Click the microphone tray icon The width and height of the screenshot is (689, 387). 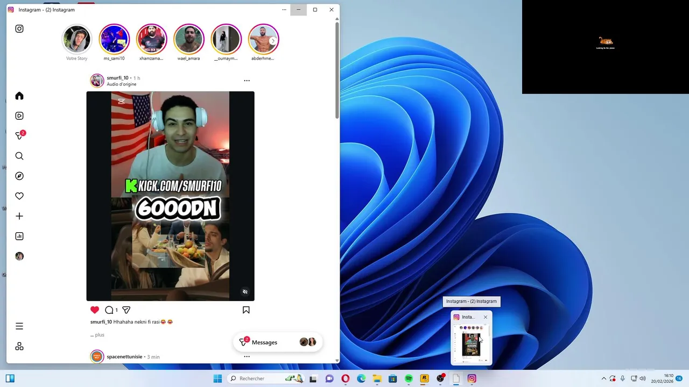623,378
